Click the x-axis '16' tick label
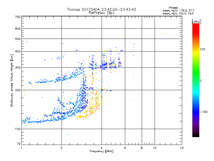This screenshot has width=214, height=161. (x=182, y=148)
